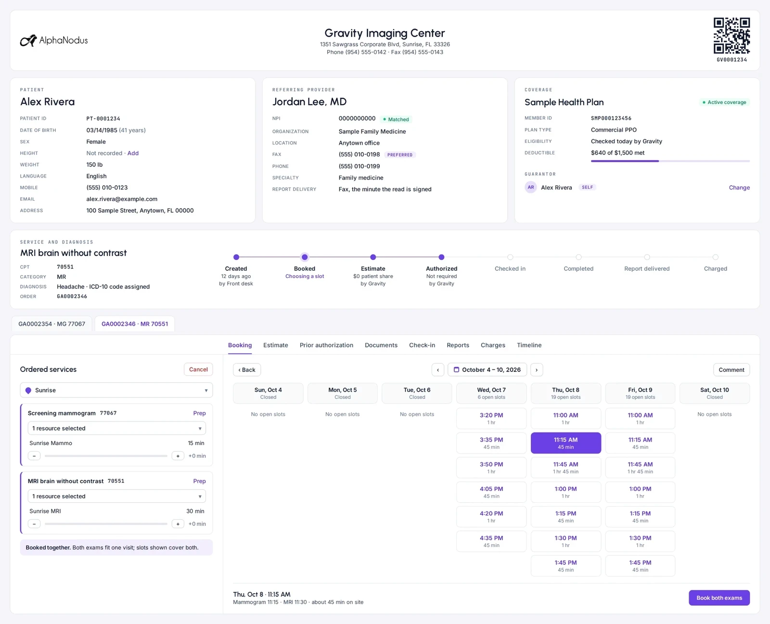
Task: Click calendar icon in date range picker
Action: [x=456, y=369]
